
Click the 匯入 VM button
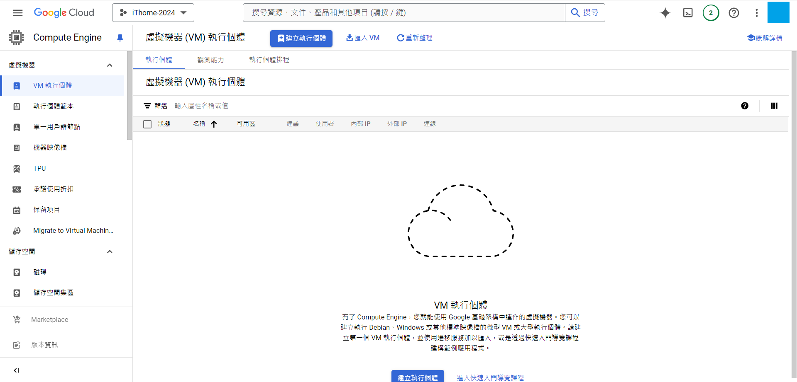[363, 38]
